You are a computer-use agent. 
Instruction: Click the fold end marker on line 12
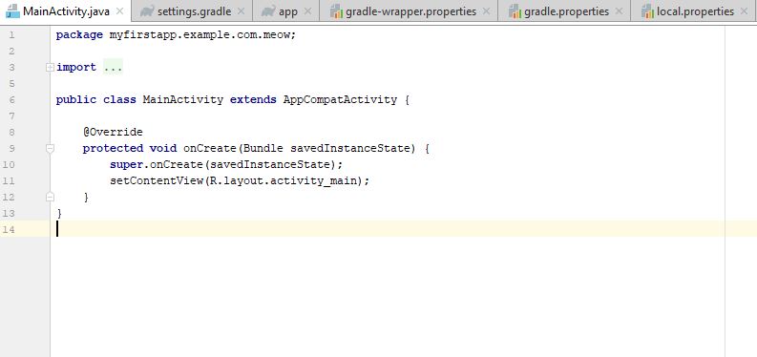pos(50,197)
